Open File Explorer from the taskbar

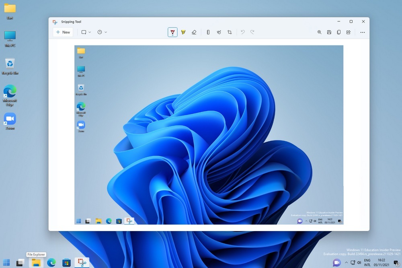coord(36,263)
